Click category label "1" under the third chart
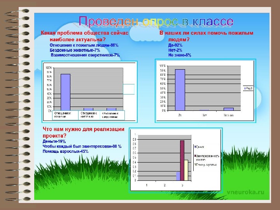 click(147, 185)
